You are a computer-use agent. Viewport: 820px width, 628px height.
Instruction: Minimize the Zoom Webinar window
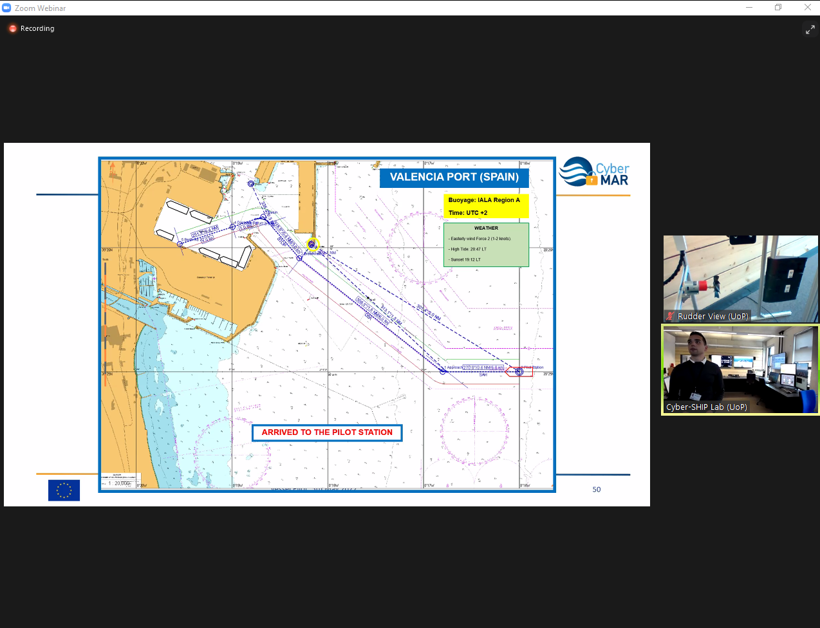[x=749, y=8]
